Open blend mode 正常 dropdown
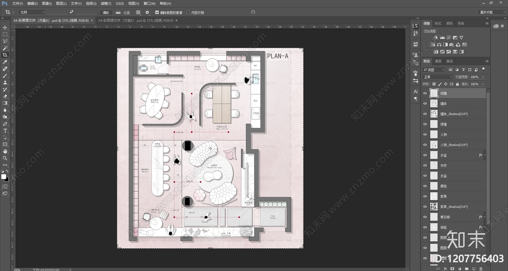508x271 pixels. [438, 77]
